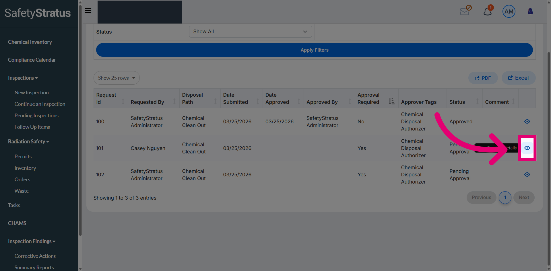Open the Status Show All dropdown
The height and width of the screenshot is (271, 551).
(250, 32)
